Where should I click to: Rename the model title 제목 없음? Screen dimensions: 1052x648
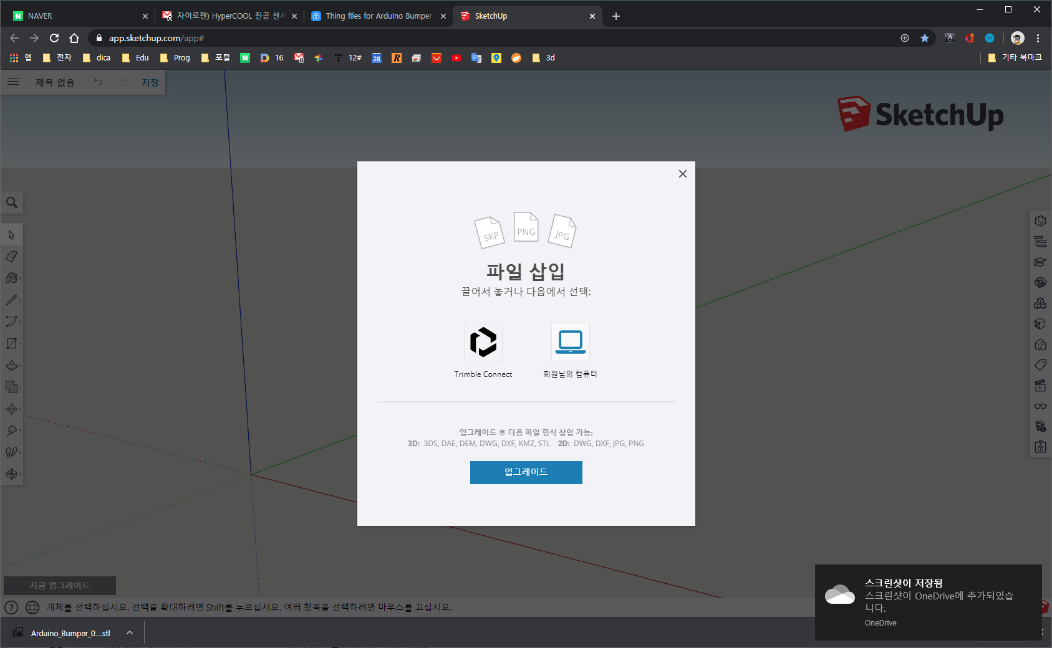55,82
